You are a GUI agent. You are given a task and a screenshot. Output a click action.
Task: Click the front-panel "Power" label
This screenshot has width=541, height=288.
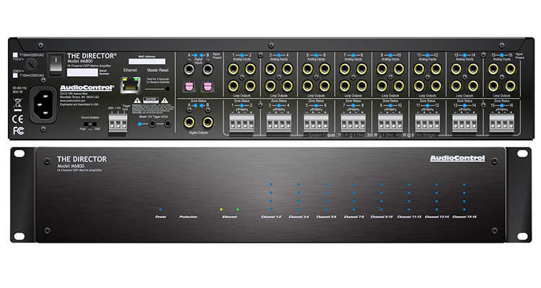(x=160, y=217)
